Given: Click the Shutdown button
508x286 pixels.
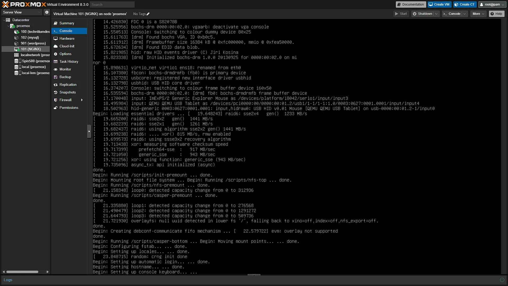Looking at the screenshot, I should [423, 14].
